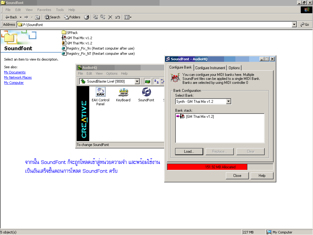
Task: Open the History pane icon
Action: click(87, 17)
